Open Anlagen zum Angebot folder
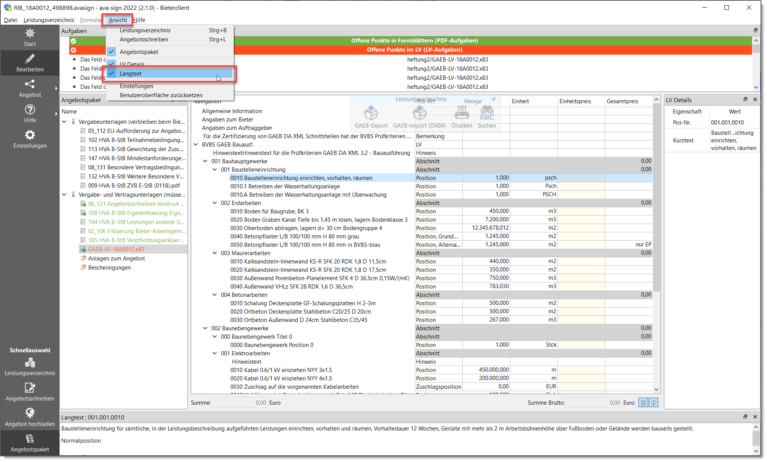 click(116, 259)
